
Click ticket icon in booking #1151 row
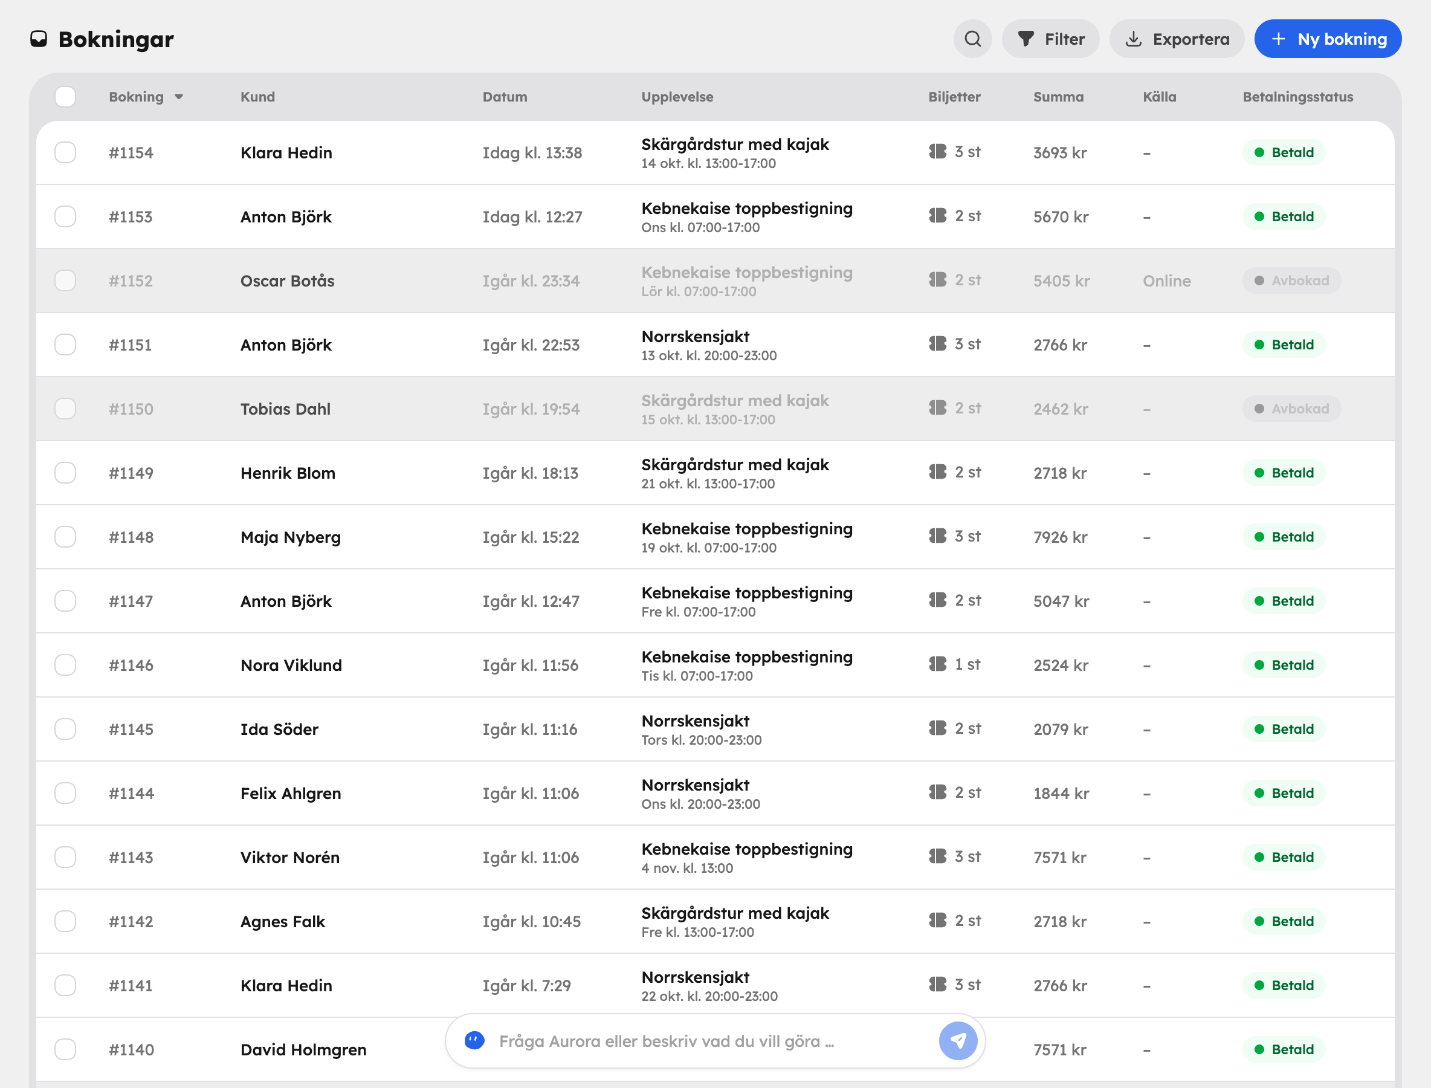[x=938, y=344]
